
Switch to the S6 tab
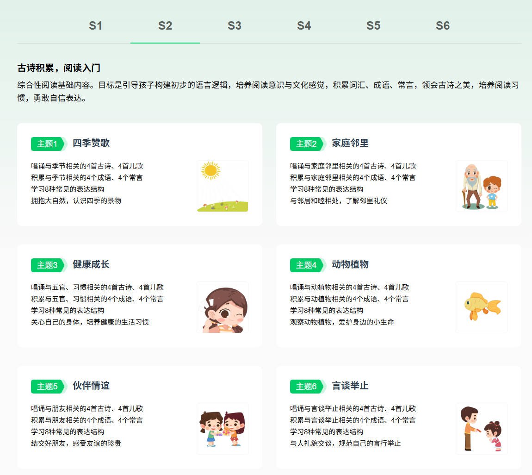(443, 26)
